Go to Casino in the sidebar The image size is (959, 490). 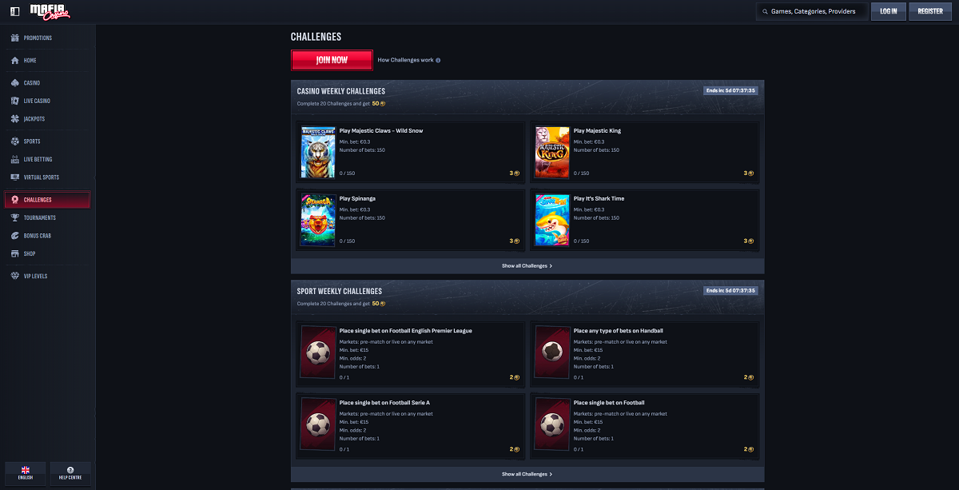[47, 83]
